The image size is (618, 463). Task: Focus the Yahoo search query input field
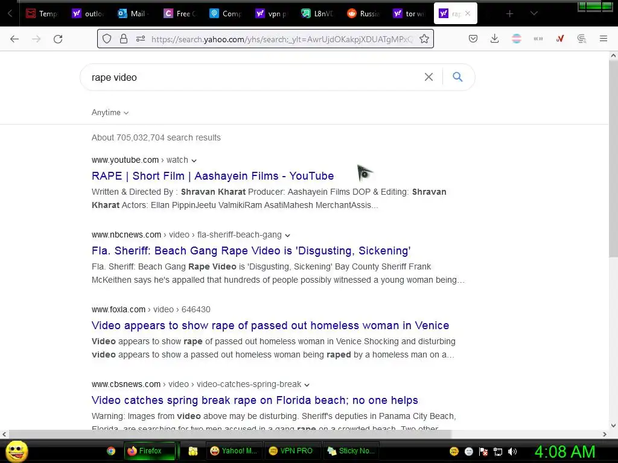pos(252,77)
